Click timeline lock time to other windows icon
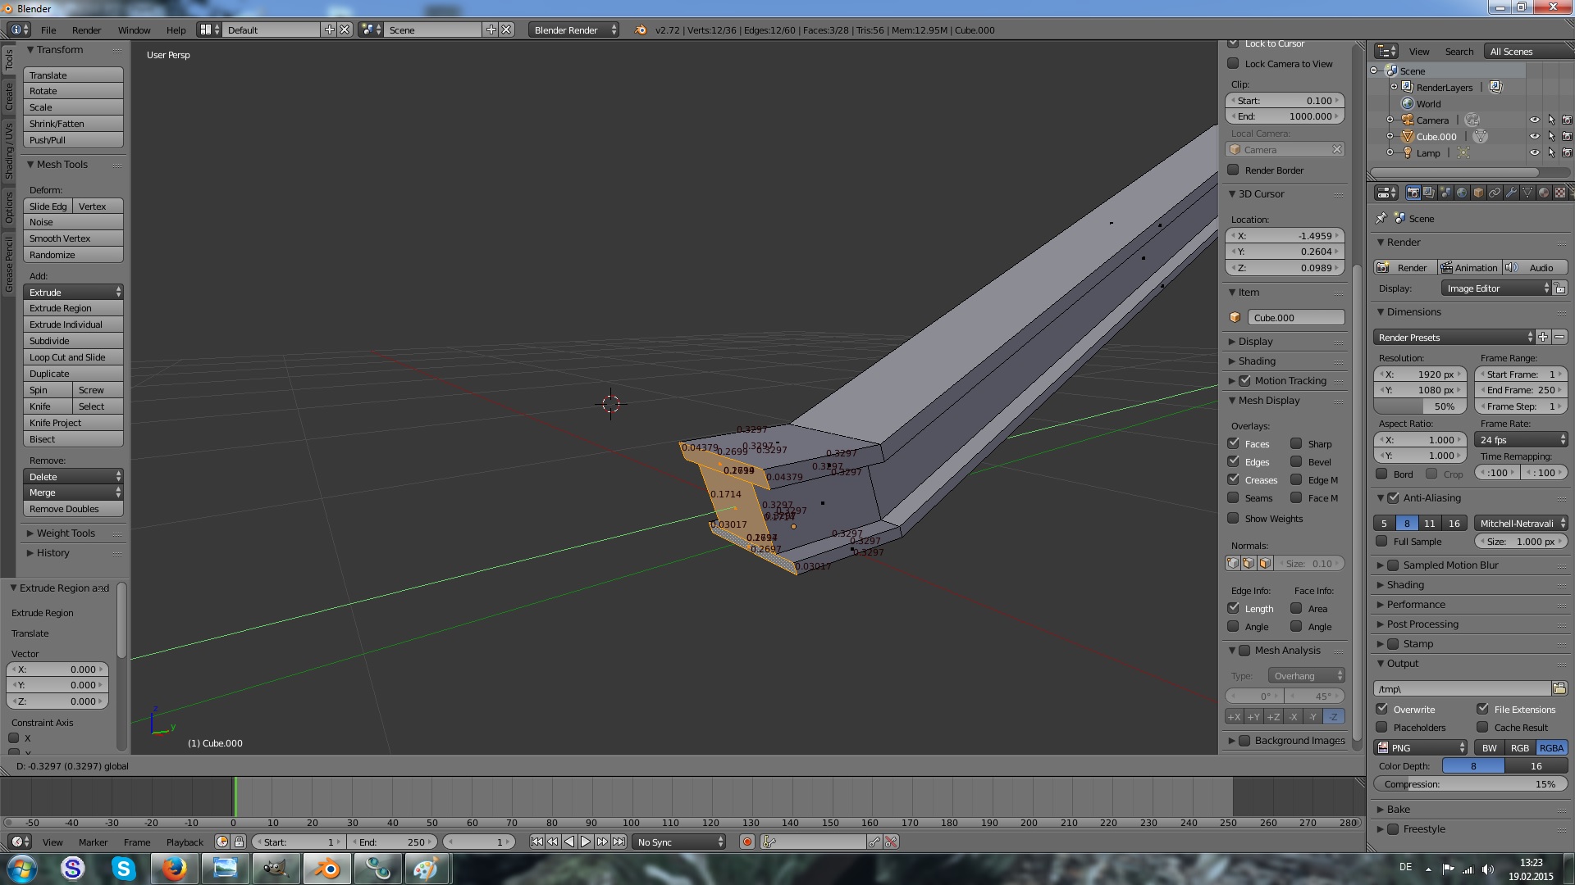This screenshot has width=1575, height=885. click(239, 842)
